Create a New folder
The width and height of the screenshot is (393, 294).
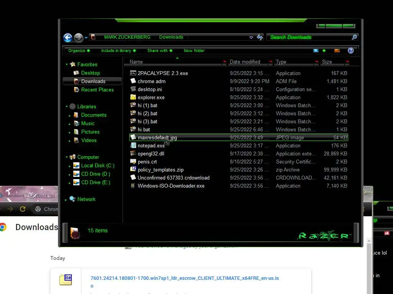tap(194, 51)
